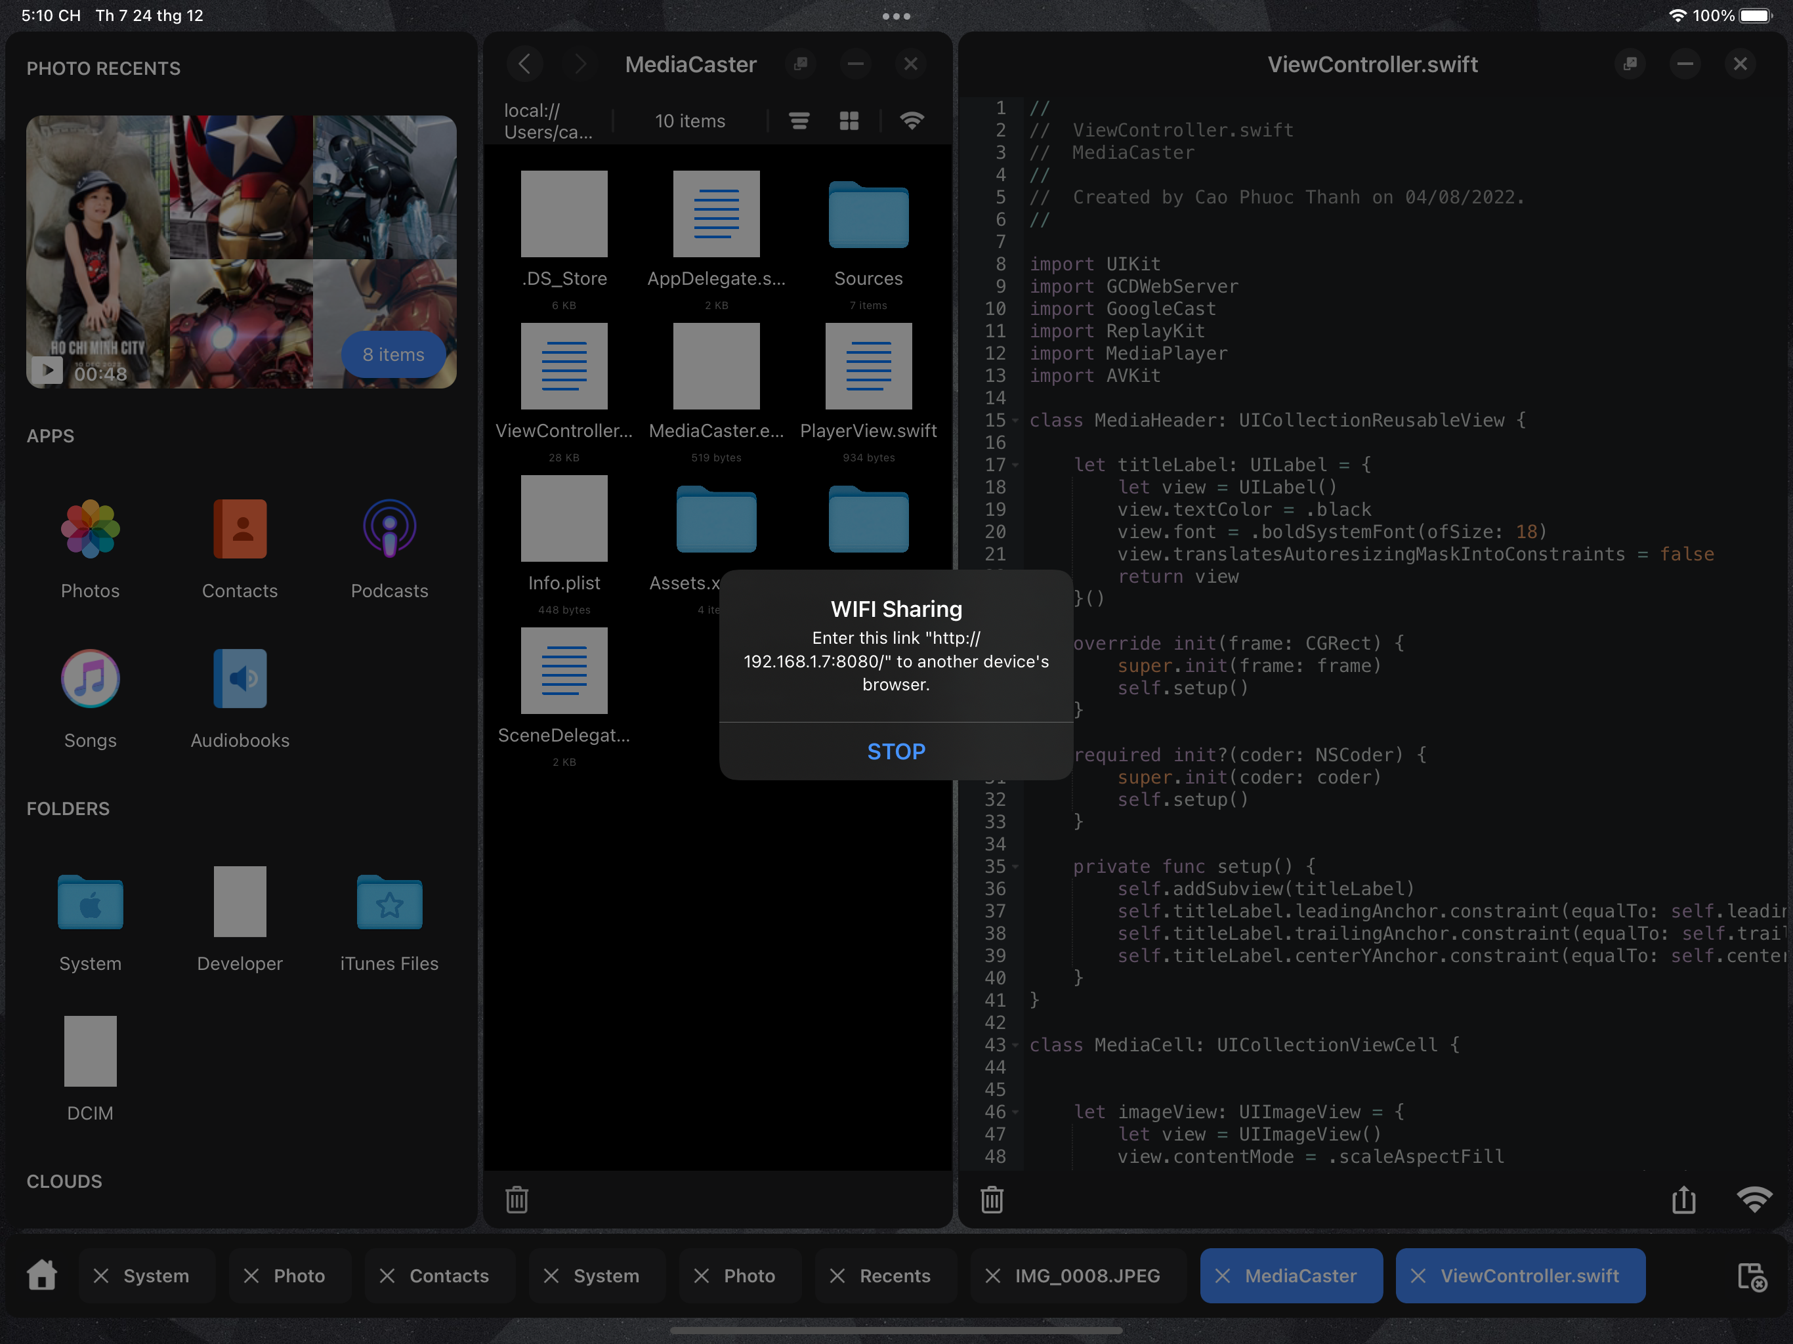1793x1344 pixels.
Task: Click the local://Users/ca... path label
Action: click(549, 121)
